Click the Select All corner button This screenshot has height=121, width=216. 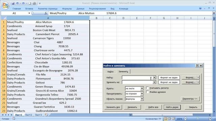[x=4, y=18]
